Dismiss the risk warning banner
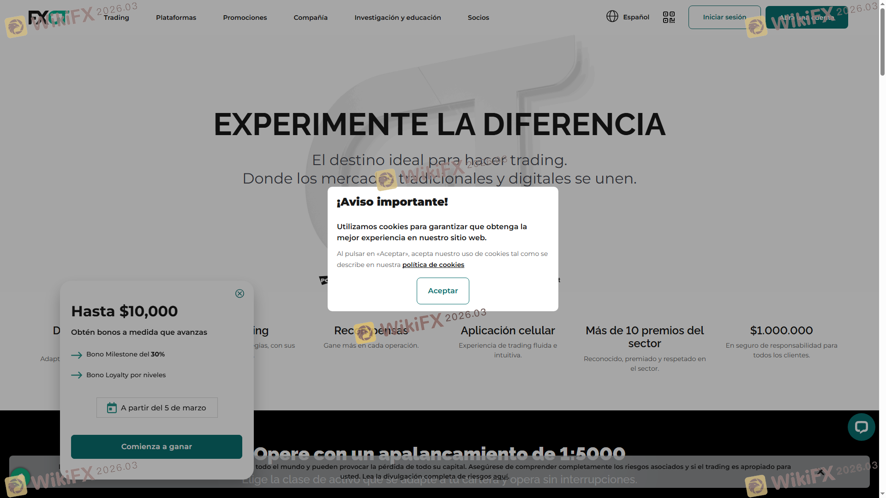This screenshot has width=886, height=498. (x=820, y=472)
